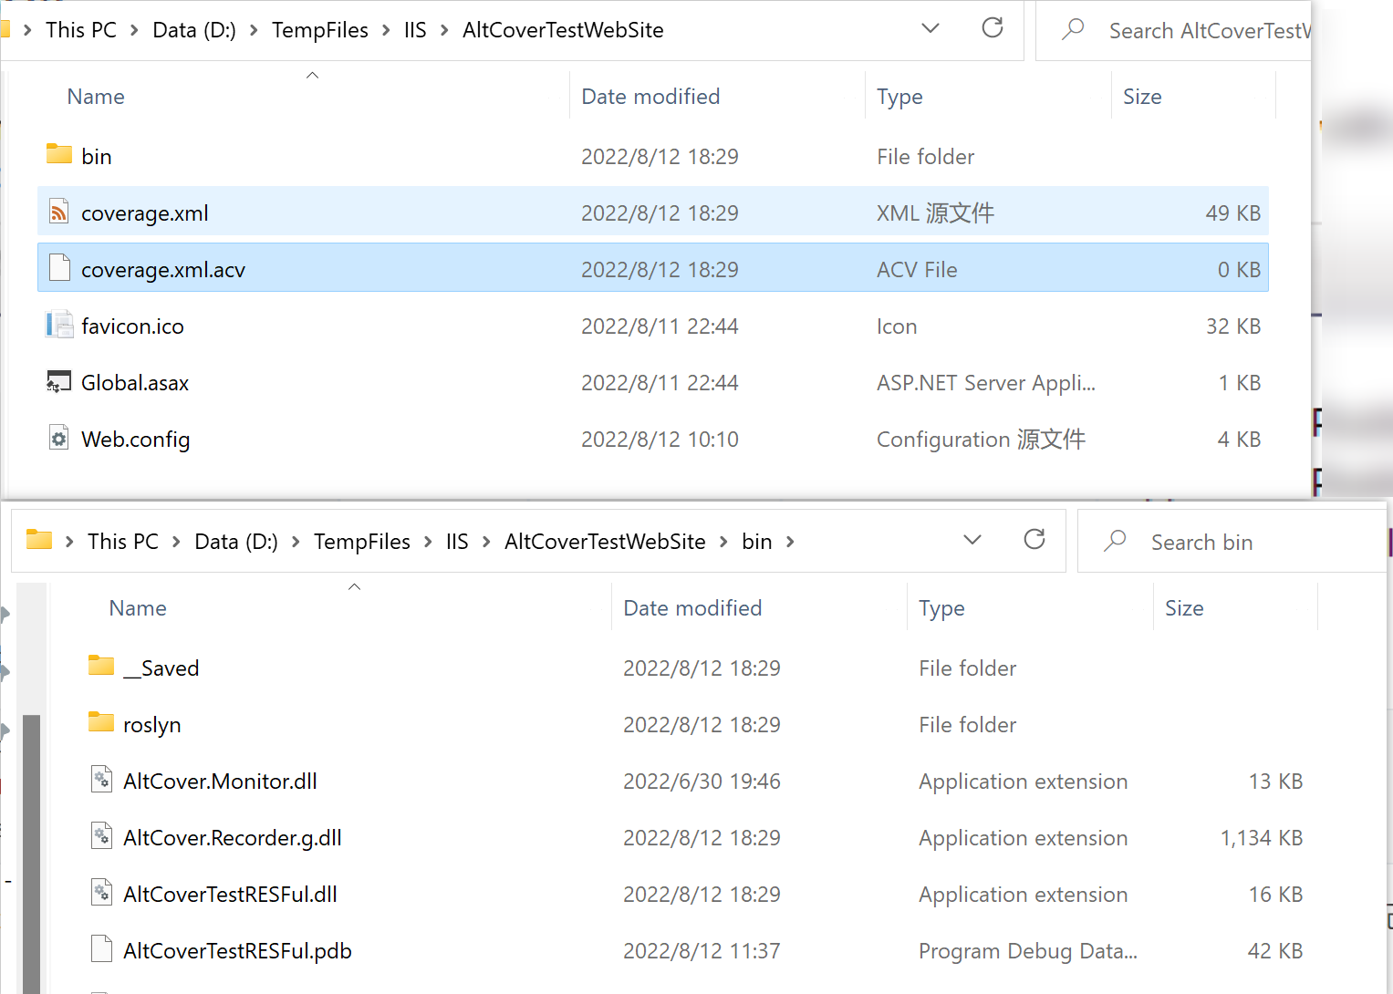
Task: Expand chevron after IIS in top address bar
Action: pos(444,30)
